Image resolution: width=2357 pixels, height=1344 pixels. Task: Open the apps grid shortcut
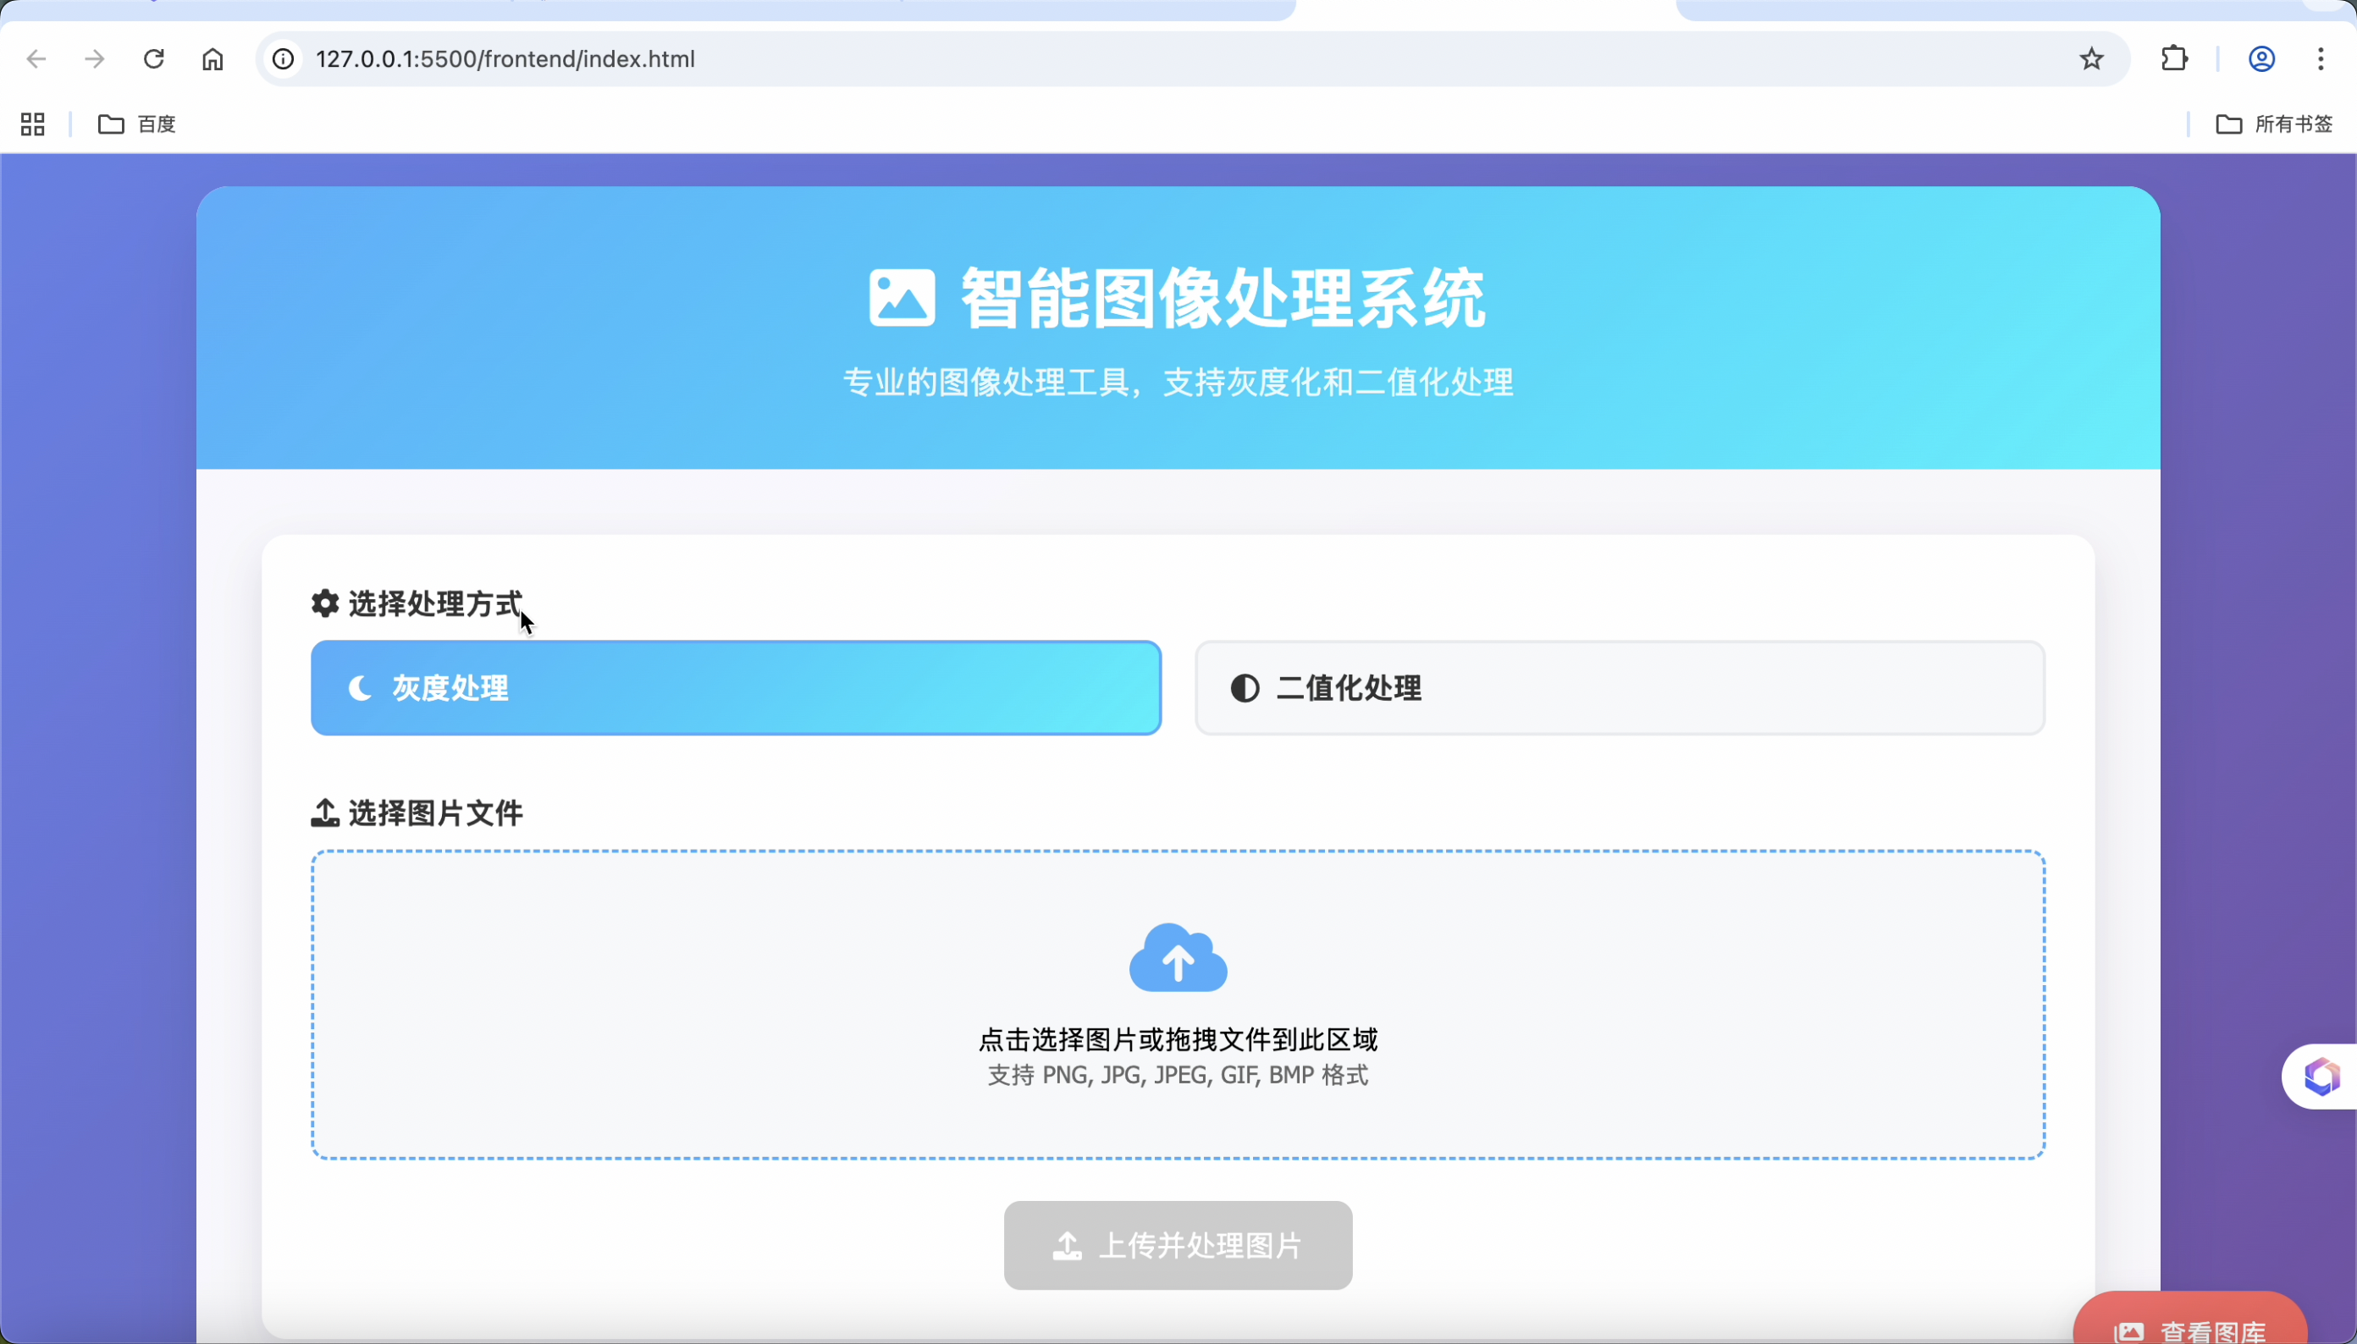pos(33,124)
